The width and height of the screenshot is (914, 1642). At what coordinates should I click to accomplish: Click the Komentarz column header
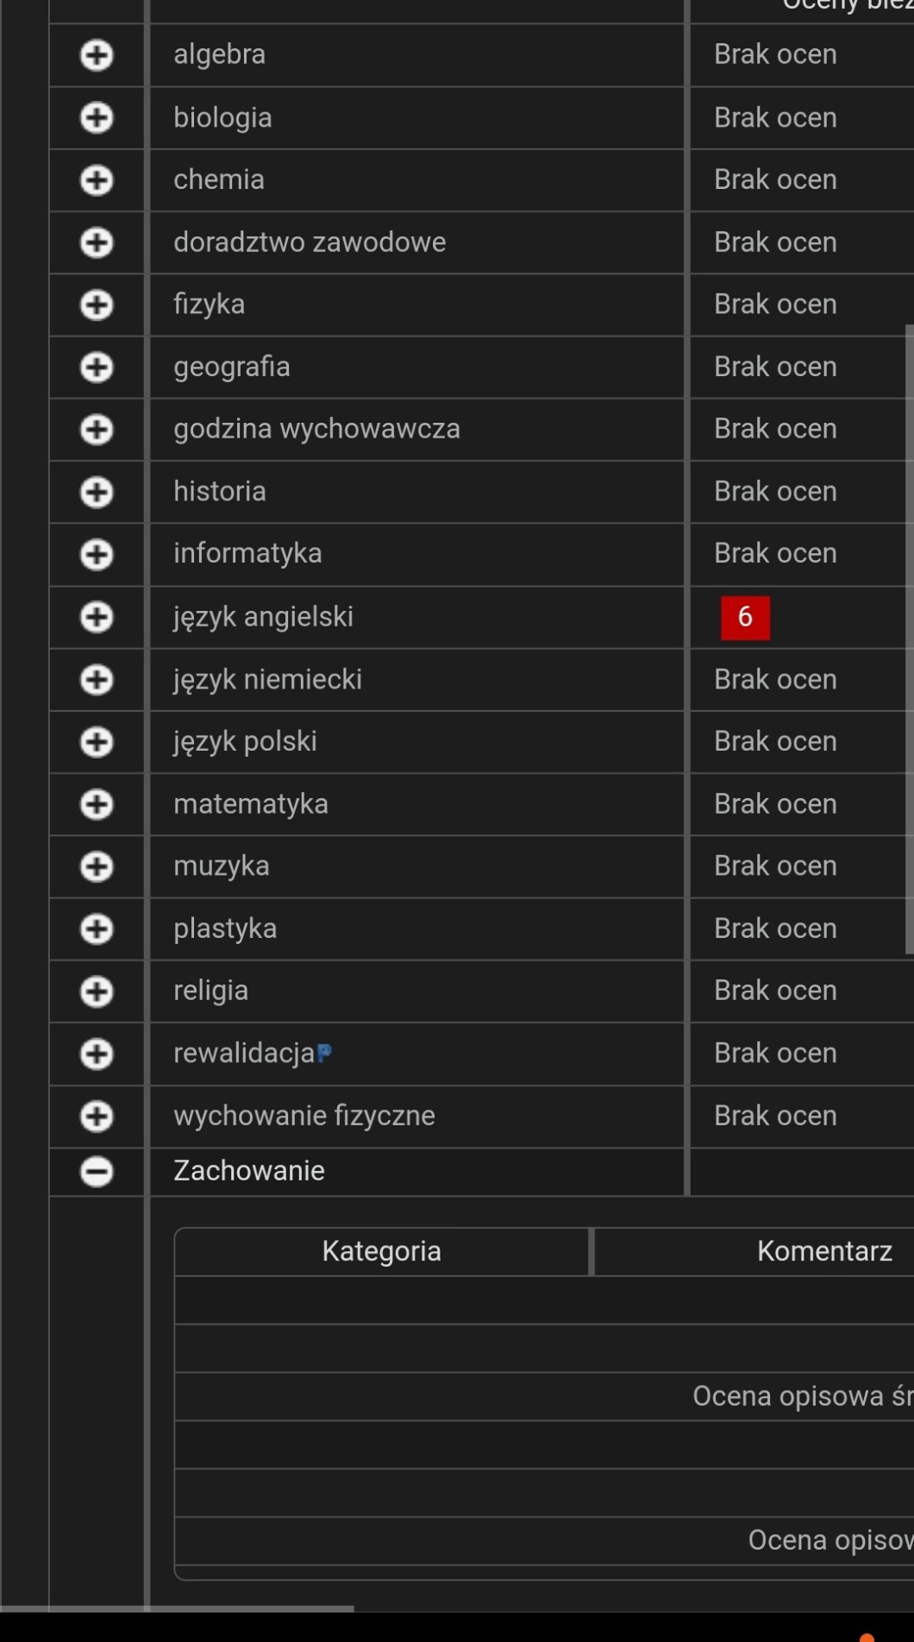pos(823,1251)
